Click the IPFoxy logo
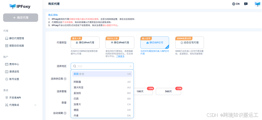The image size is (262, 120). coord(20,6)
